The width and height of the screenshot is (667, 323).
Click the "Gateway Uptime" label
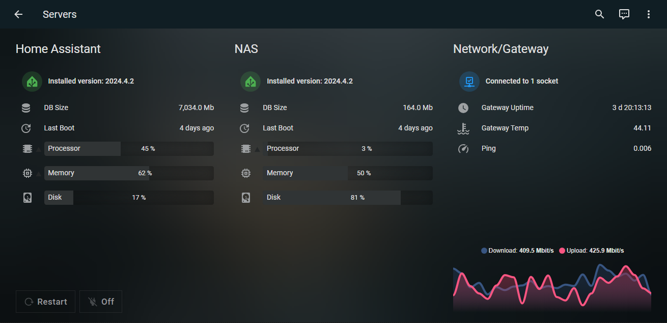pyautogui.click(x=508, y=108)
